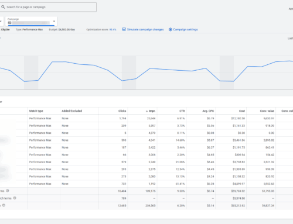The width and height of the screenshot is (293, 224).
Task: Sort by the Avg. CPC column header
Action: 208,111
